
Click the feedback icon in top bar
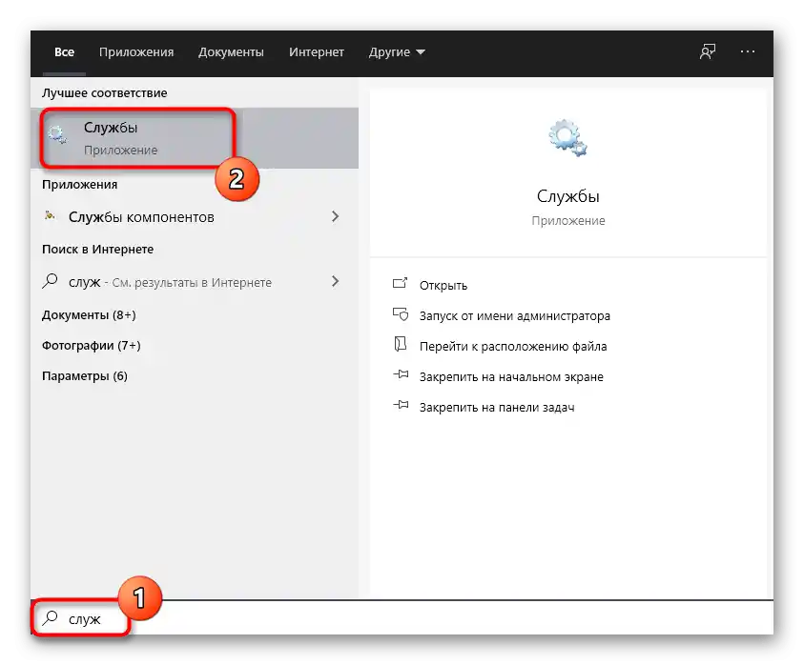pyautogui.click(x=708, y=51)
